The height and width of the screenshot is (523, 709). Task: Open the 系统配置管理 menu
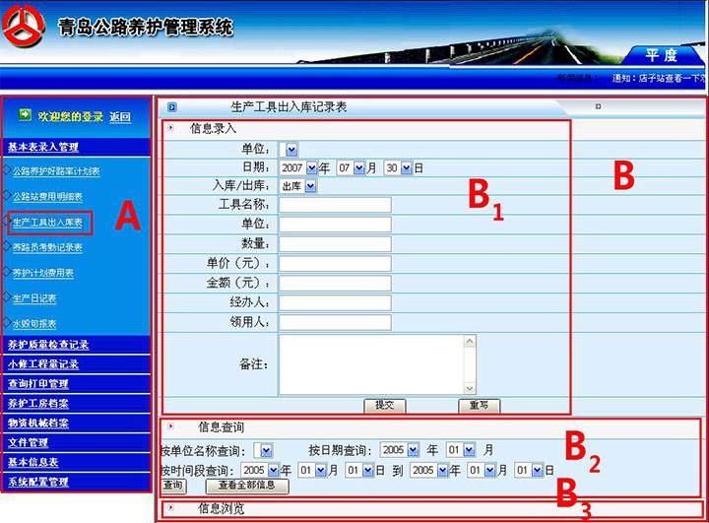38,482
